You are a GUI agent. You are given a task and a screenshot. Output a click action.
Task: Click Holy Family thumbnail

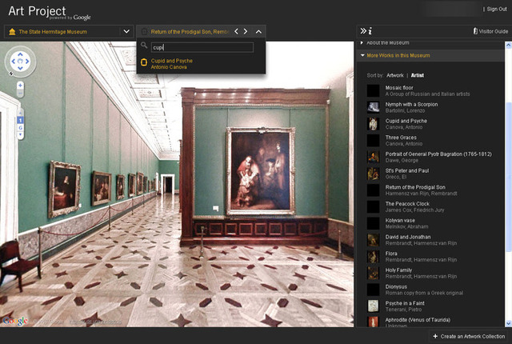(373, 273)
